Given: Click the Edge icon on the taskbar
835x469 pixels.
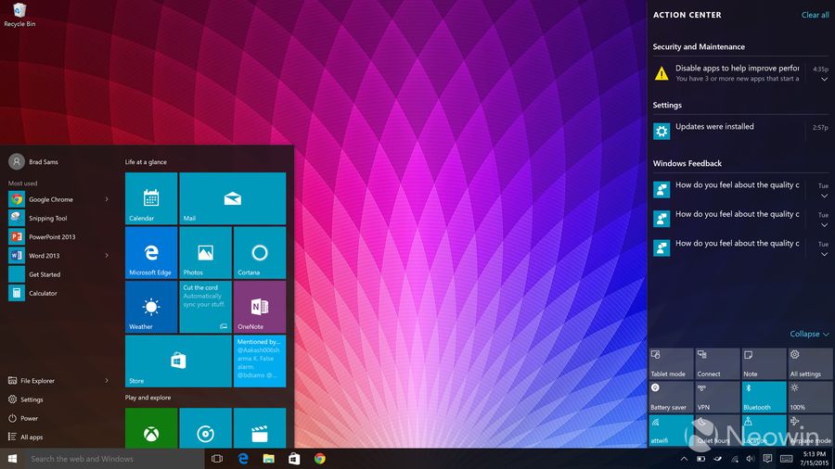Looking at the screenshot, I should 243,459.
